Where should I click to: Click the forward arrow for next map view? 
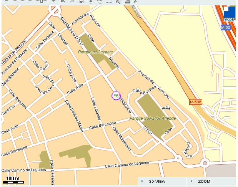point(72,1)
